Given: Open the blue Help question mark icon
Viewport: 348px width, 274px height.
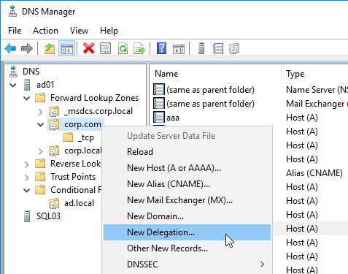Looking at the screenshot, I should tap(162, 48).
